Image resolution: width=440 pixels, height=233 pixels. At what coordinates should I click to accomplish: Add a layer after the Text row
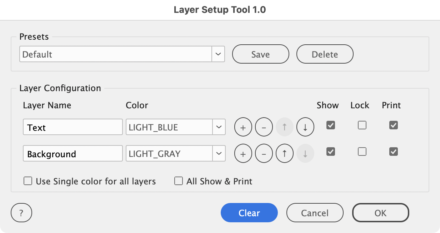243,128
